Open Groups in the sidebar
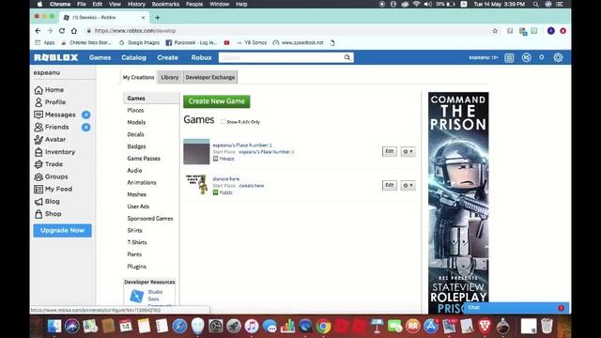This screenshot has height=338, width=601. pos(51,177)
